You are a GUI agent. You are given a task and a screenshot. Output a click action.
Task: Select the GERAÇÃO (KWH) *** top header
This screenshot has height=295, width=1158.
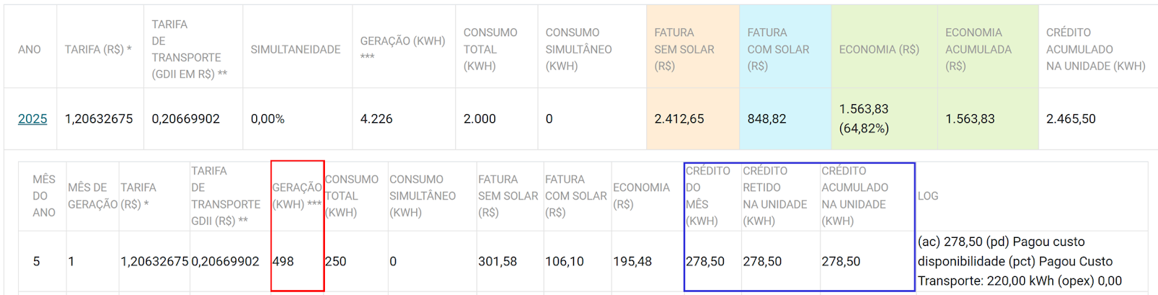pos(403,48)
